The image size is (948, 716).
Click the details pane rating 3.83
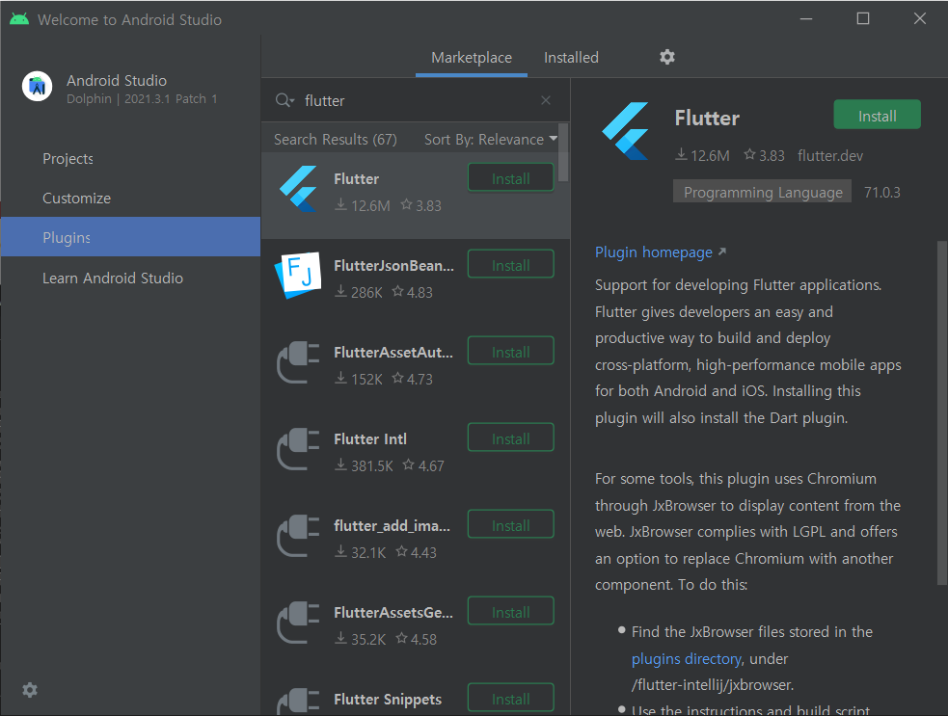pyautogui.click(x=764, y=156)
